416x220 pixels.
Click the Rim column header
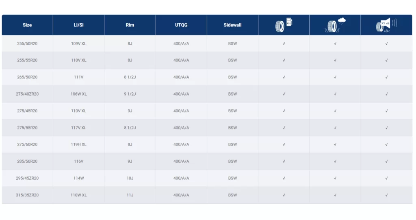(130, 25)
